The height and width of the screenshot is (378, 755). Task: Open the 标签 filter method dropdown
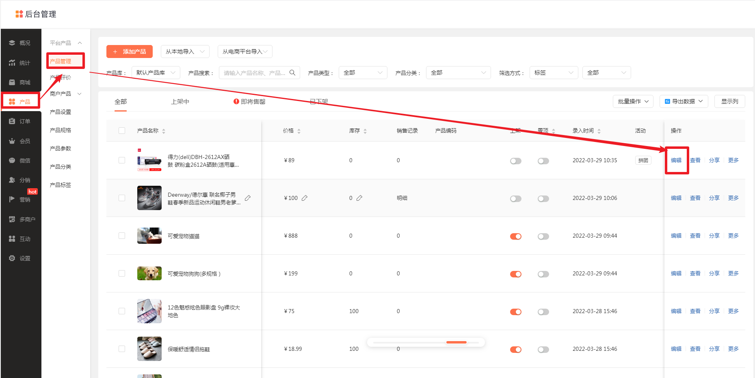[554, 73]
